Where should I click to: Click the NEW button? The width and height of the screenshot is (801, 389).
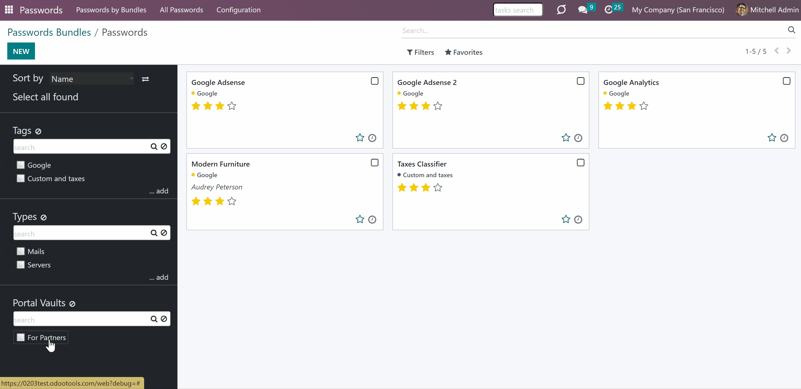pyautogui.click(x=21, y=51)
